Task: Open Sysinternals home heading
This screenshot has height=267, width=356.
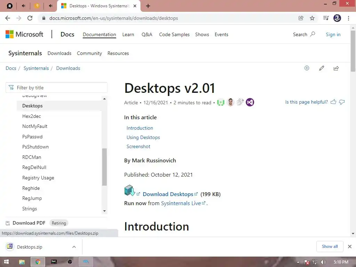Action: pyautogui.click(x=25, y=53)
